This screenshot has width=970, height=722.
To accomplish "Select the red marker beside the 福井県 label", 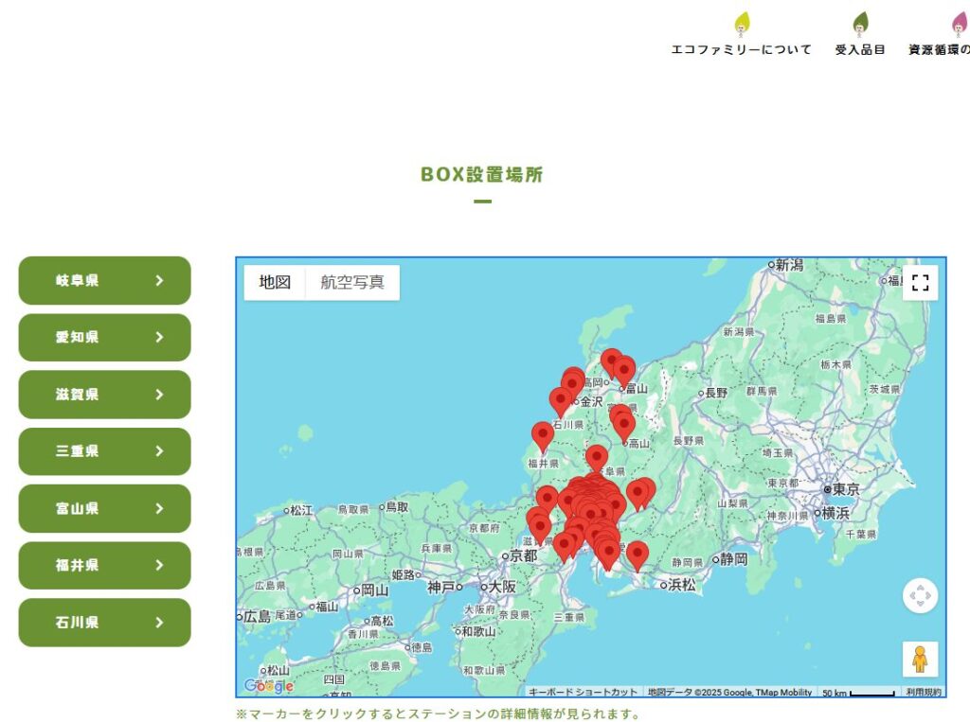I will pyautogui.click(x=543, y=436).
